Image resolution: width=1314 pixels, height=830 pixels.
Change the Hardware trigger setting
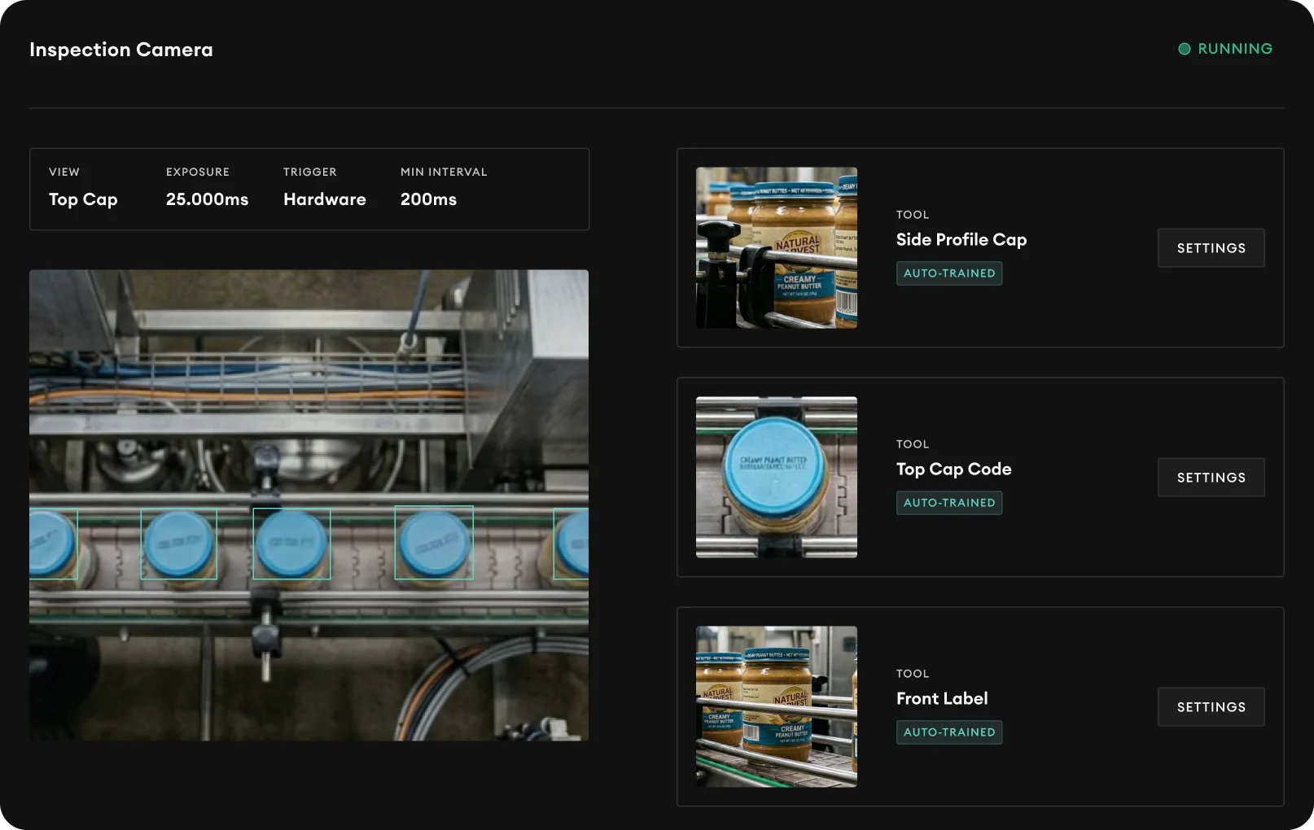click(x=324, y=199)
